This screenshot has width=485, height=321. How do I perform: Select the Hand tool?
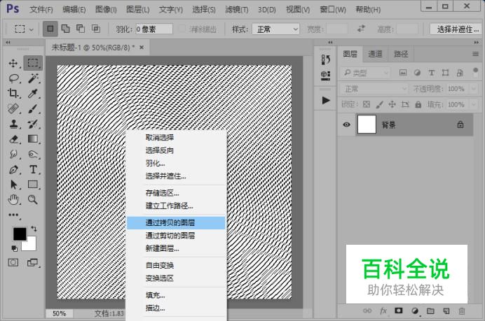(x=13, y=200)
